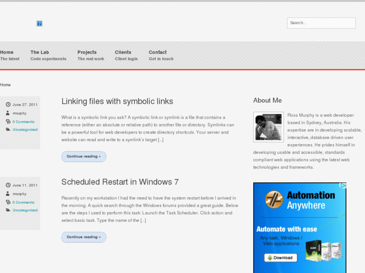Continue reading the Scheduled Restart post
Image resolution: width=365 pixels, height=273 pixels.
[83, 237]
